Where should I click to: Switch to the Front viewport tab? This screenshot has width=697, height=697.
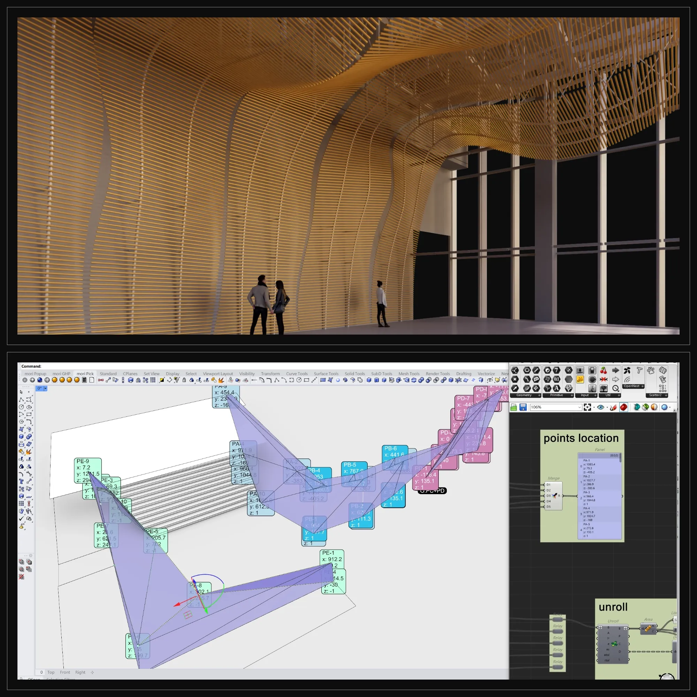coord(65,672)
